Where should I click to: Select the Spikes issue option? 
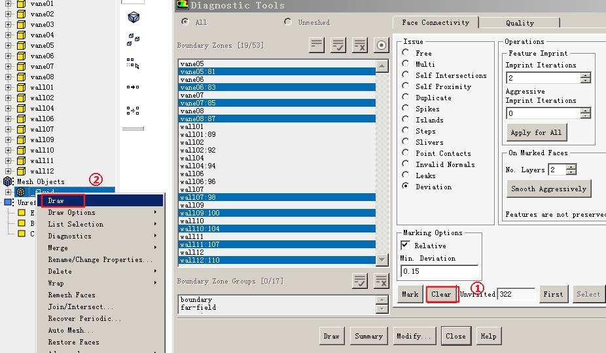pyautogui.click(x=405, y=108)
